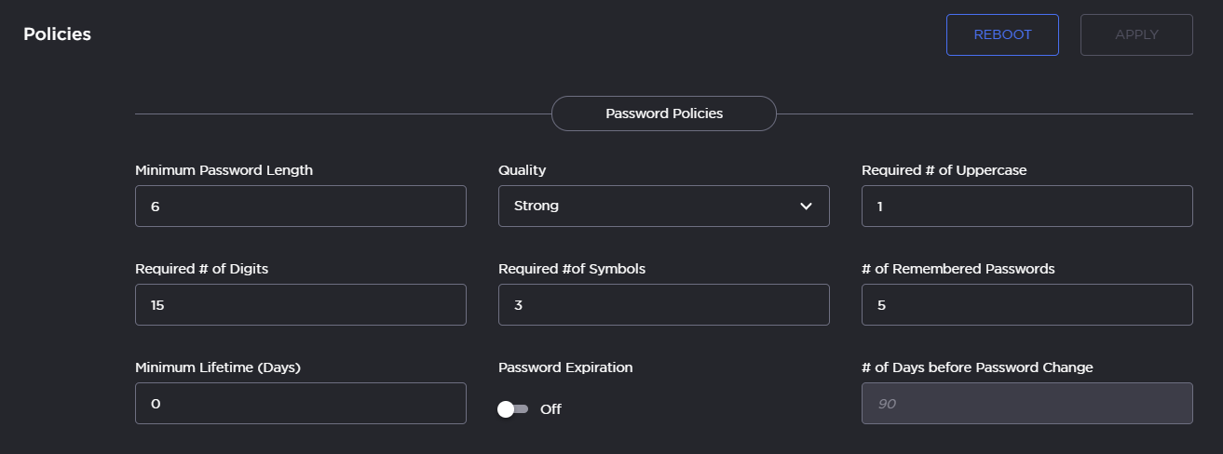Click the Required # of Uppercase field
Image resolution: width=1223 pixels, height=454 pixels.
pos(1026,206)
